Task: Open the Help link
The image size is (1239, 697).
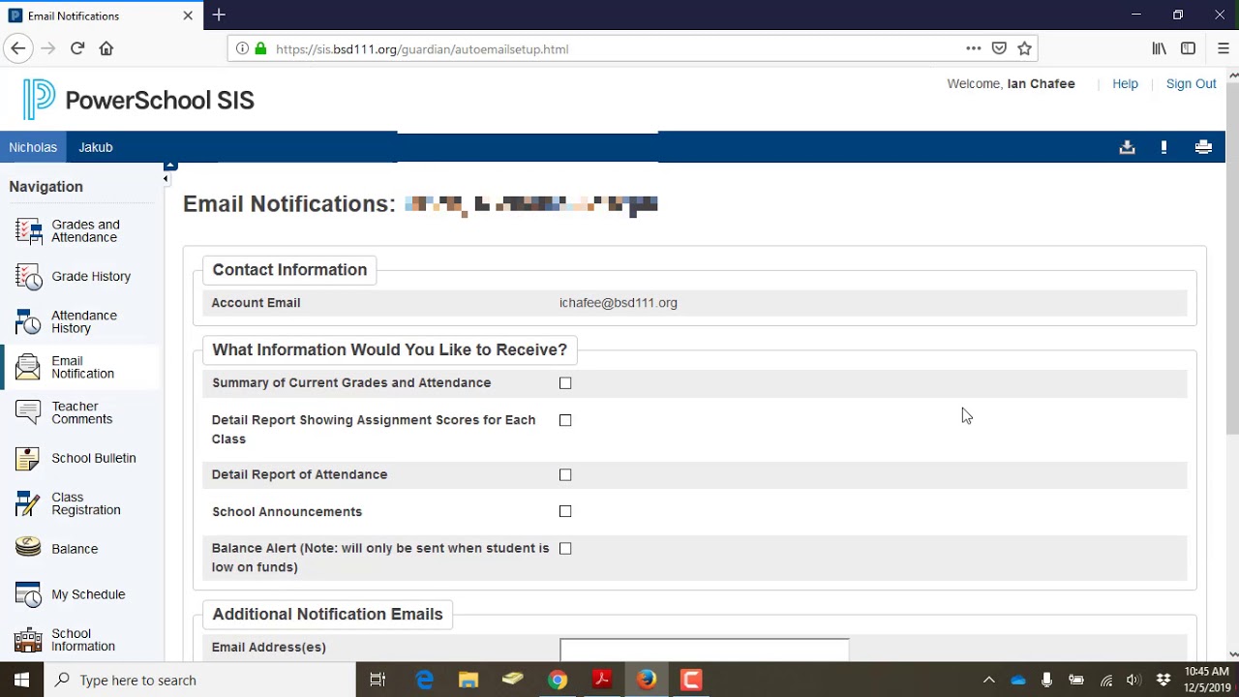Action: coord(1125,84)
